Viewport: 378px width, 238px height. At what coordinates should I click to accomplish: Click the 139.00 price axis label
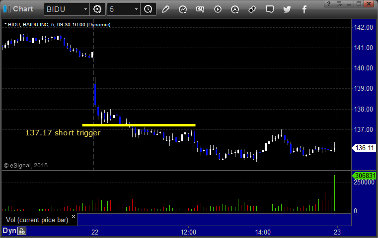[x=363, y=89]
